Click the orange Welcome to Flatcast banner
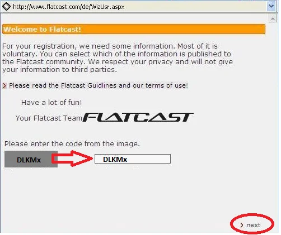Screen dimensions: 281x235 tap(134, 29)
